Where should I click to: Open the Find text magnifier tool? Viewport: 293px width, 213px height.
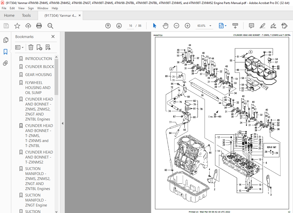click(x=50, y=26)
